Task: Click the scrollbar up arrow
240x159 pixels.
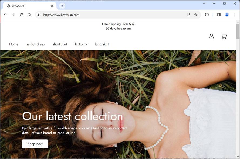Action: pos(238,22)
